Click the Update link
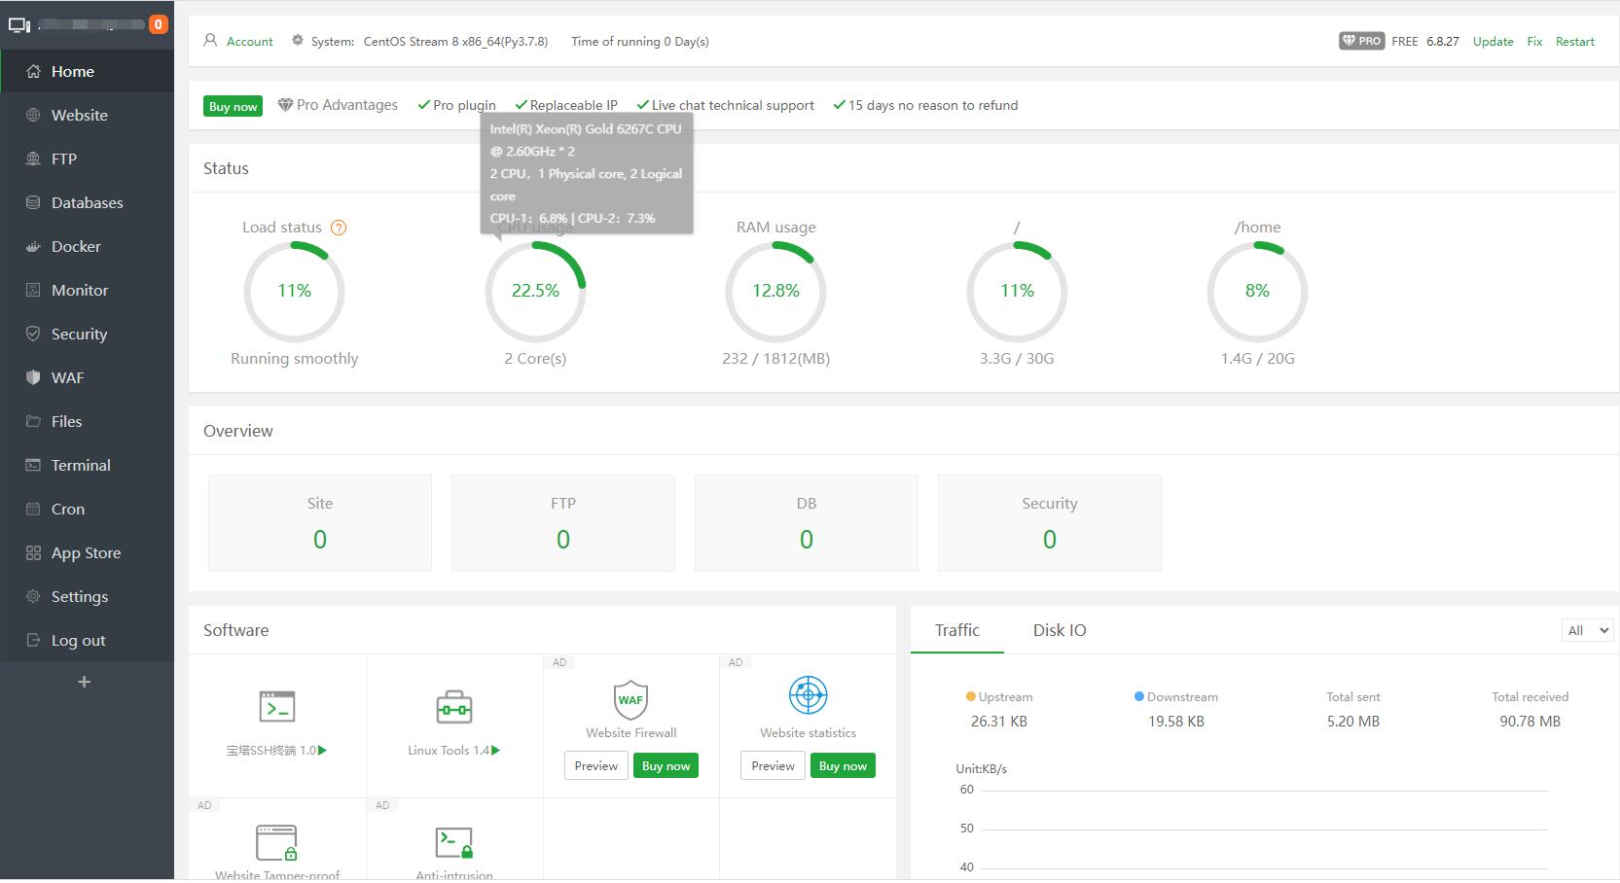Viewport: 1620px width, 883px height. tap(1493, 41)
